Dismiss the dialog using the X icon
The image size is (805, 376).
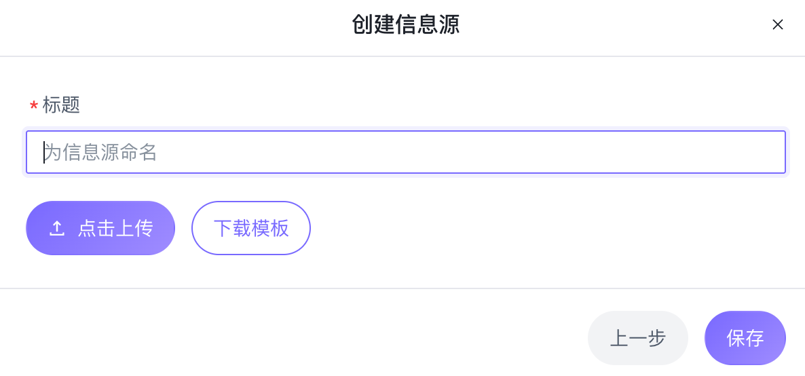(778, 24)
